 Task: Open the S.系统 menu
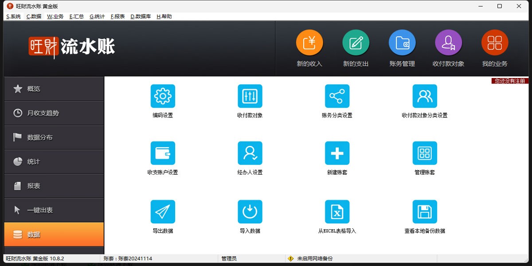coord(13,16)
